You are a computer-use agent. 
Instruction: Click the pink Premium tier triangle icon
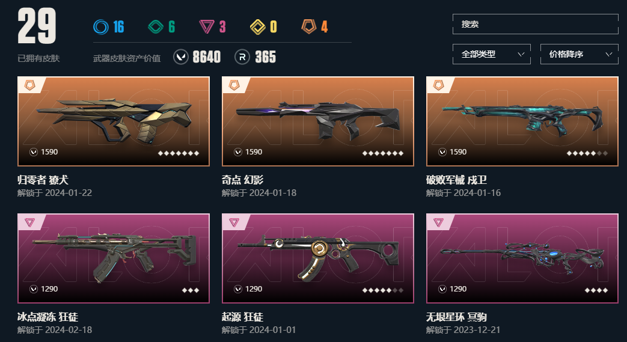pos(207,27)
